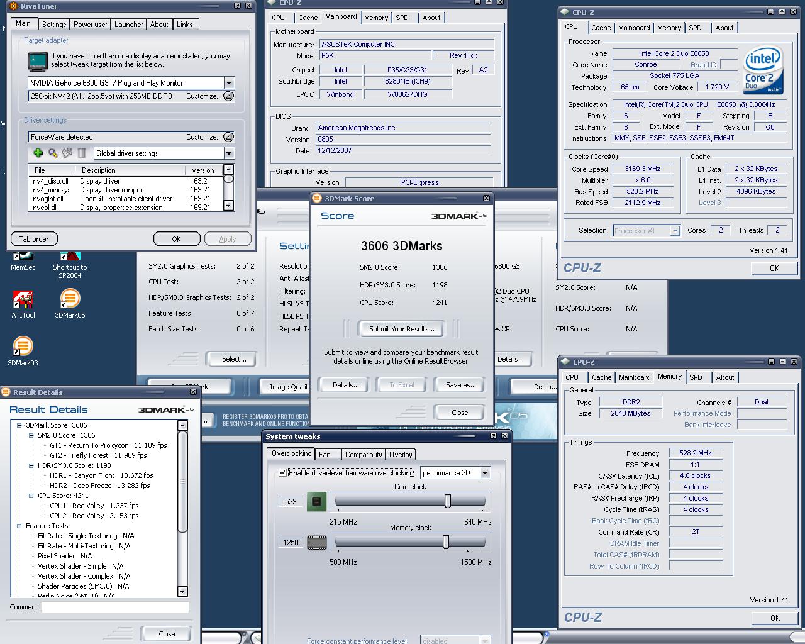Screen dimensions: 805x644
Task: Open the Global driver settings dropdown
Action: [x=229, y=153]
